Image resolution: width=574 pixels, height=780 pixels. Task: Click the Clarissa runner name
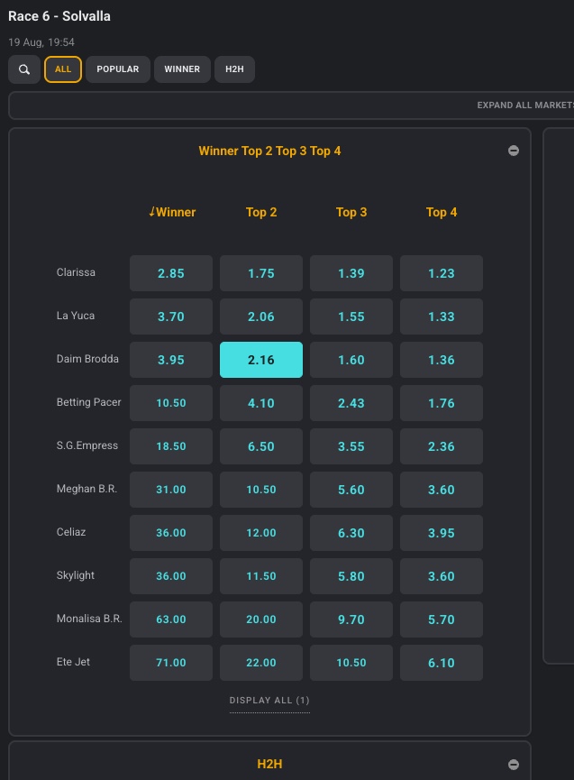click(x=76, y=272)
